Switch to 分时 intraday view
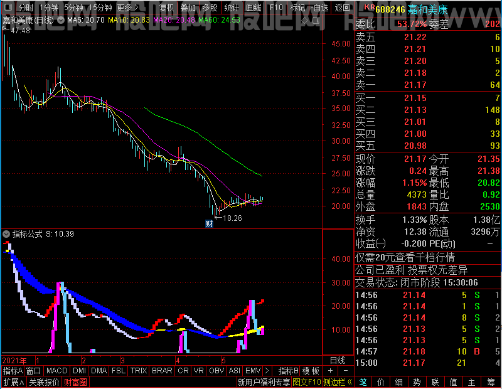502x389 pixels. coord(26,8)
